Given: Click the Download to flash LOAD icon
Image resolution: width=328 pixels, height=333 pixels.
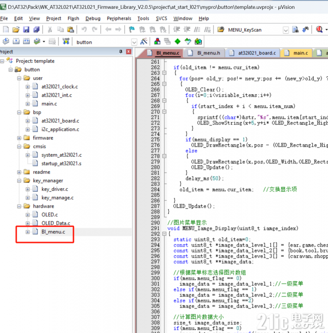Looking at the screenshot, I should pyautogui.click(x=66, y=41).
